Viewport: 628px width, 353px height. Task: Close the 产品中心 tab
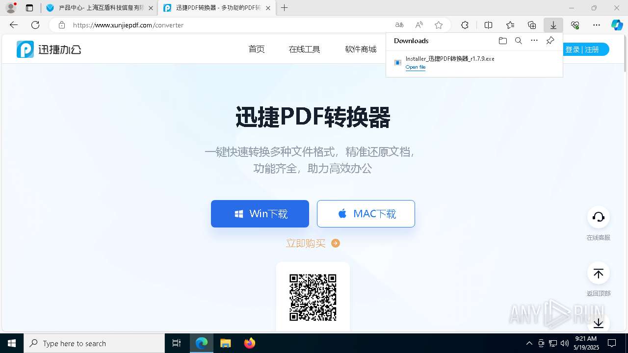pyautogui.click(x=151, y=8)
